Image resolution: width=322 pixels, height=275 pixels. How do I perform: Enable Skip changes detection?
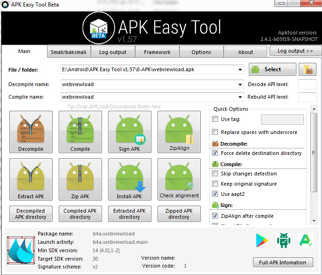tap(215, 173)
